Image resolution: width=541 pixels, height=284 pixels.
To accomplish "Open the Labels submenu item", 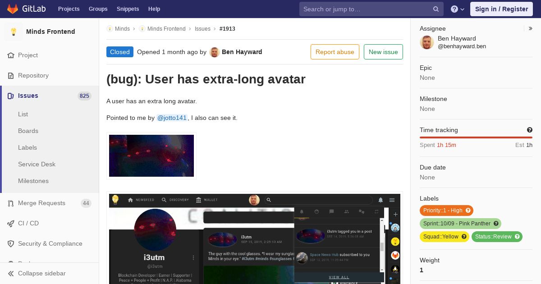I will click(x=28, y=147).
